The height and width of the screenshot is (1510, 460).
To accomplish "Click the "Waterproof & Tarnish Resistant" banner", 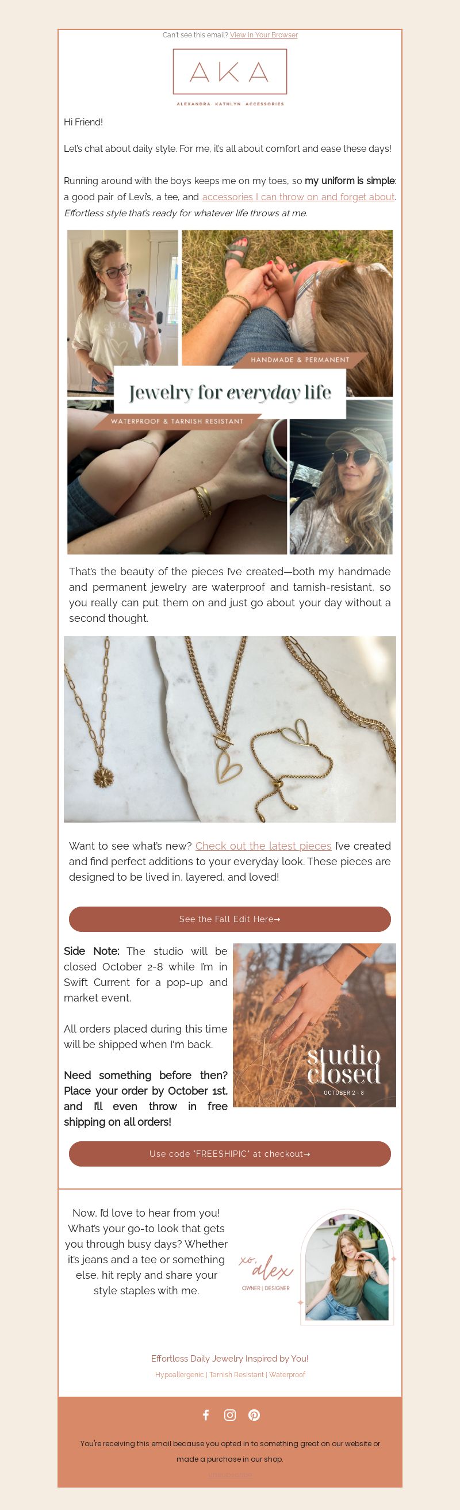I will point(177,422).
